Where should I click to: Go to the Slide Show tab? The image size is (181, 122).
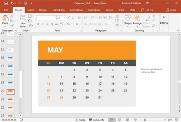(94, 10)
